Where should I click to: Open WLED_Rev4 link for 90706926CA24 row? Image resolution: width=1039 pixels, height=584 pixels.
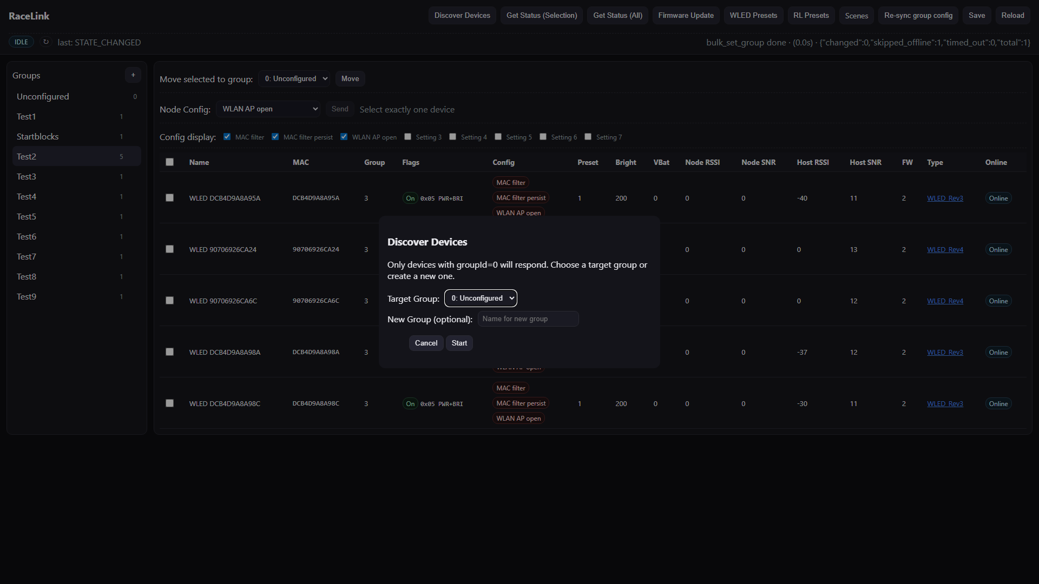[x=945, y=250]
